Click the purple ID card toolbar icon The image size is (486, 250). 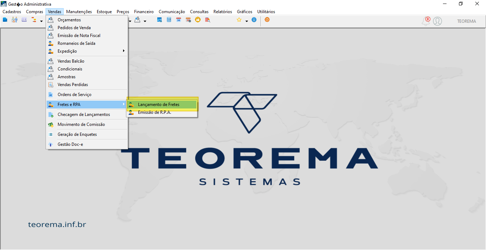click(x=24, y=20)
